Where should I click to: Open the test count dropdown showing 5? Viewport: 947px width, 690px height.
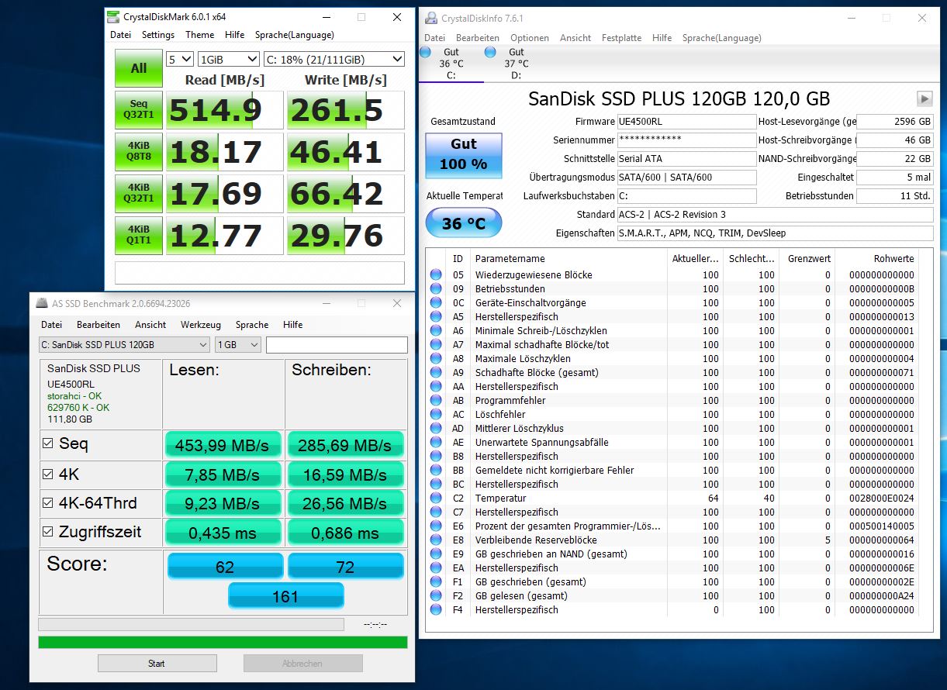coord(180,59)
